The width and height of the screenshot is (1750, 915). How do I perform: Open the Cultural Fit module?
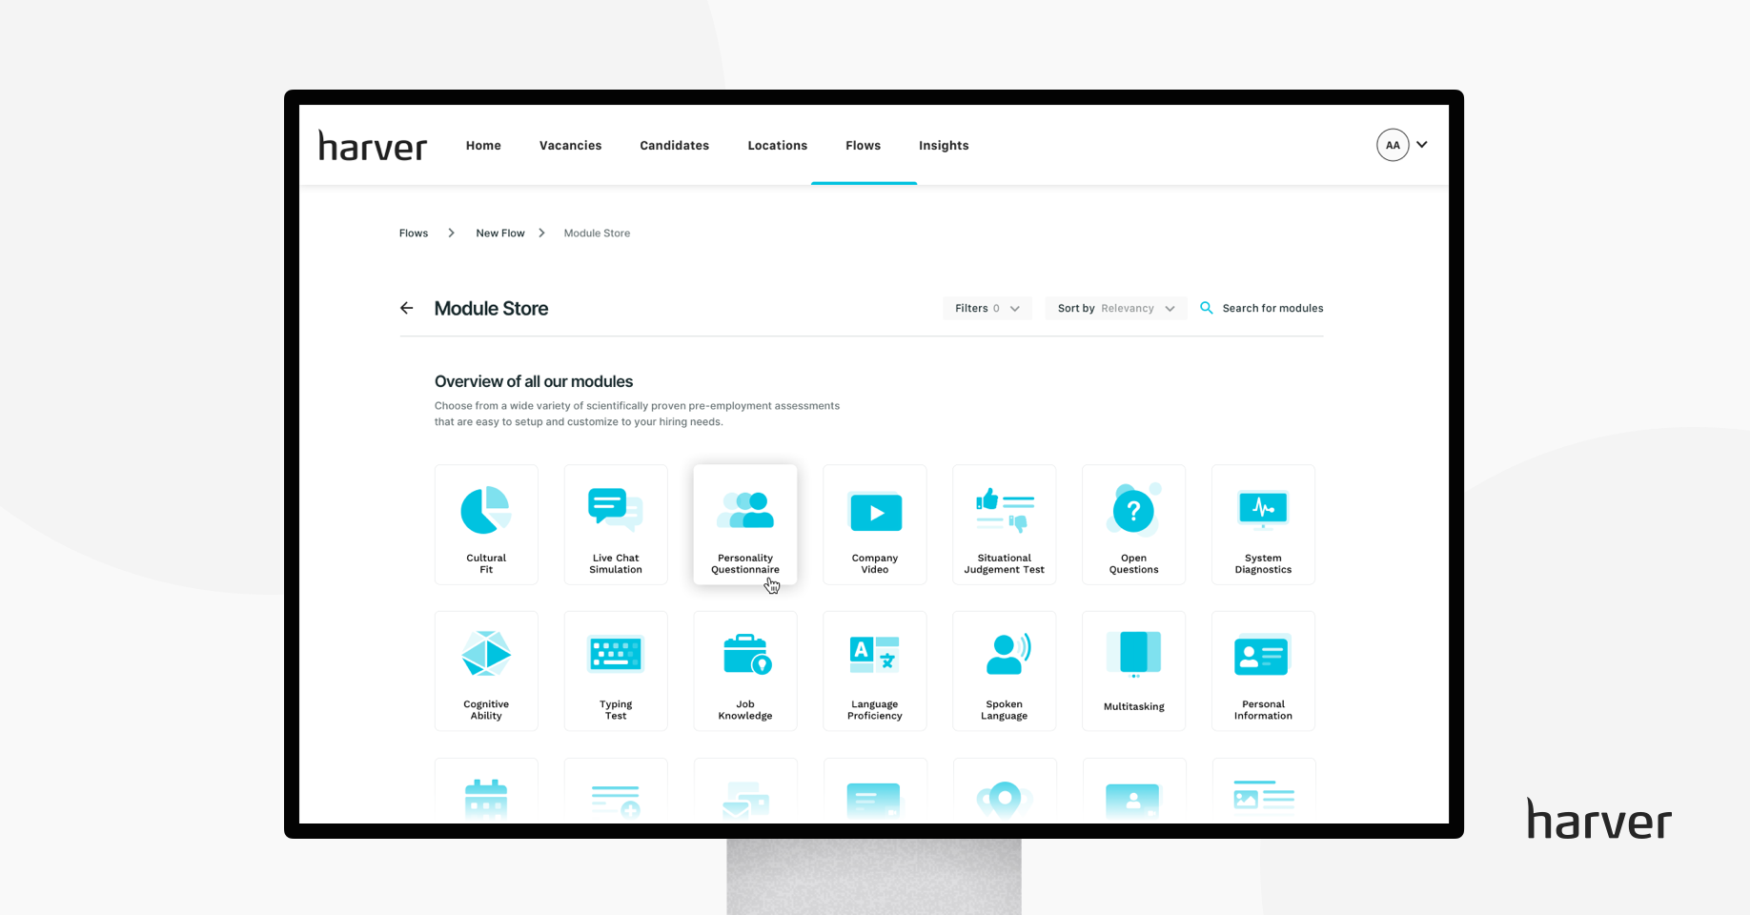click(x=486, y=524)
